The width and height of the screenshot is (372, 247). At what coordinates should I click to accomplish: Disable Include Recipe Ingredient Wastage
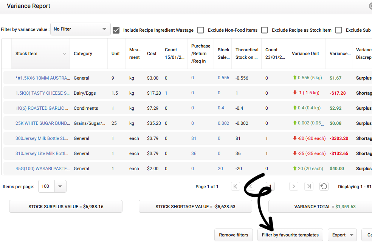tap(116, 30)
